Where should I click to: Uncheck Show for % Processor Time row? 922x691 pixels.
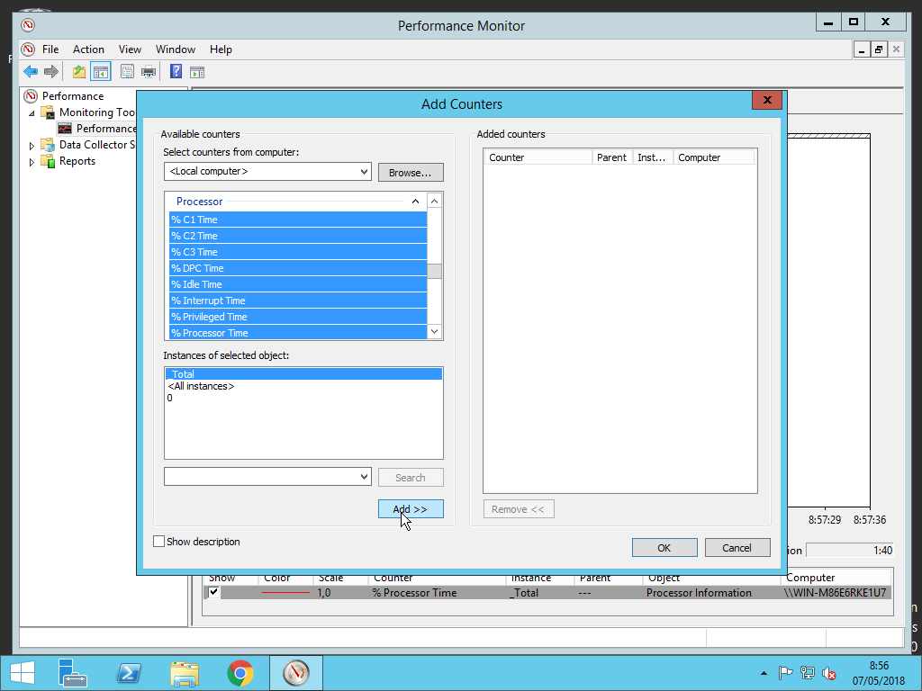(x=213, y=592)
